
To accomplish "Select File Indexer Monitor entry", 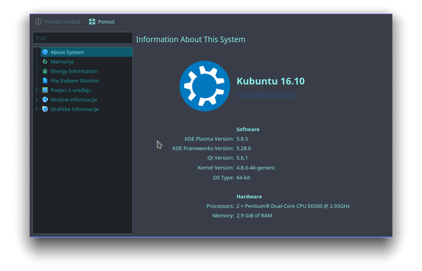I will coord(75,80).
